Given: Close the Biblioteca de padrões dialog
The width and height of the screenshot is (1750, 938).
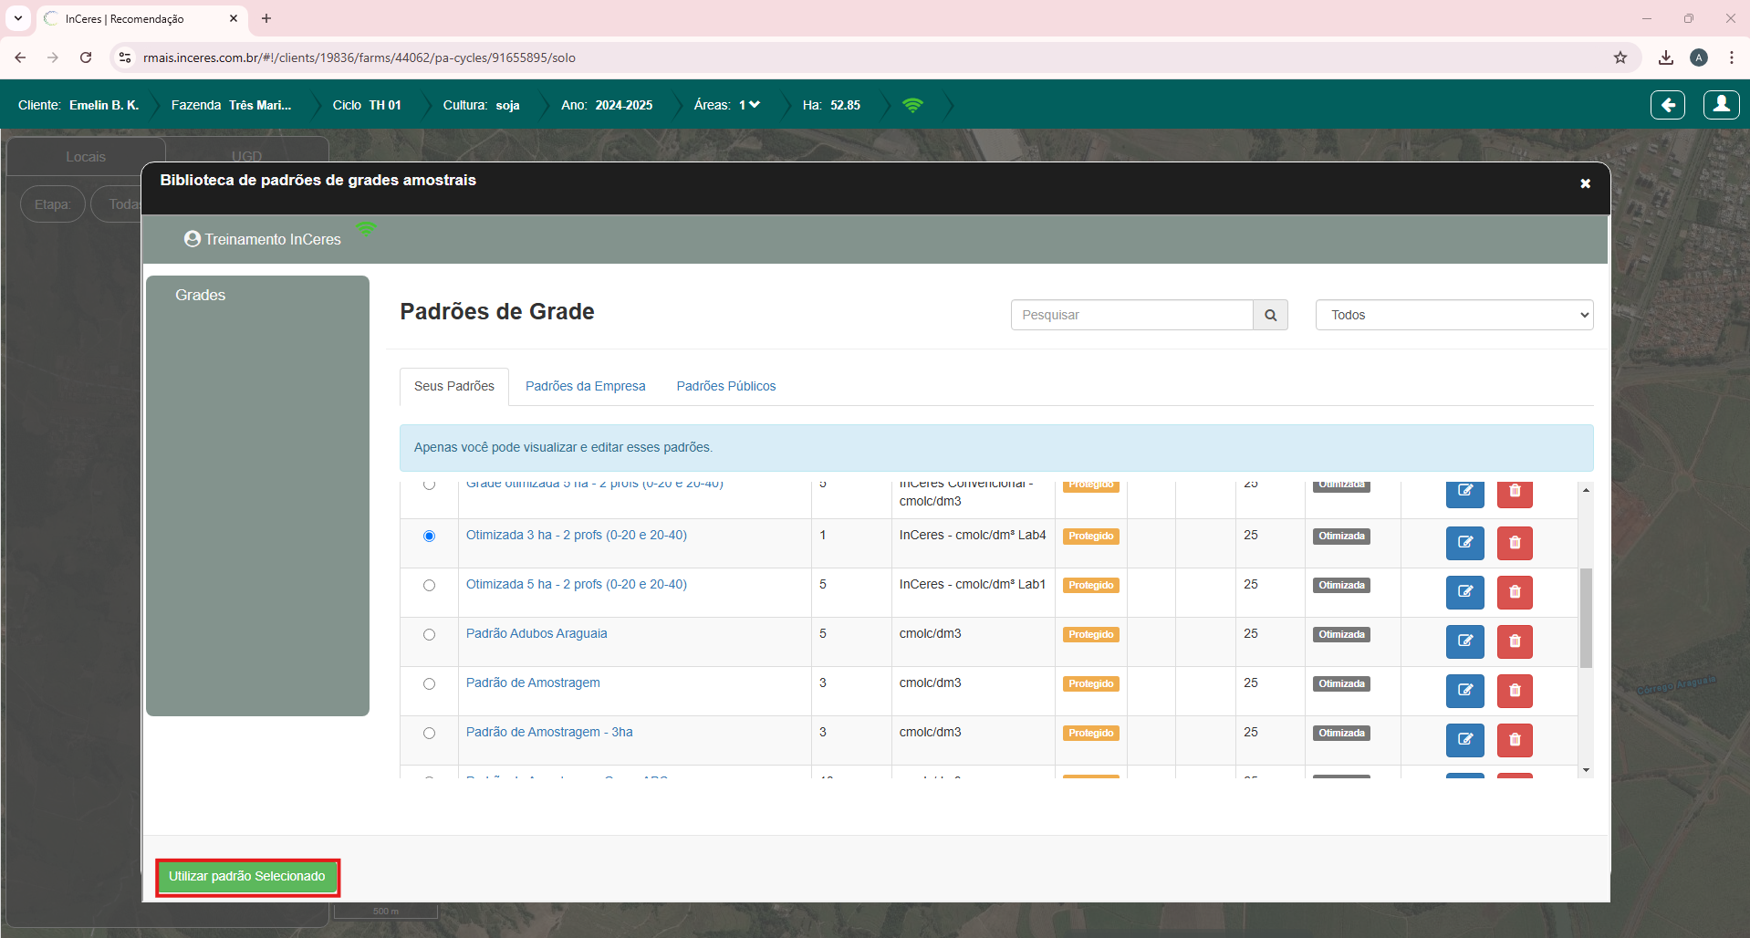Looking at the screenshot, I should [x=1585, y=183].
